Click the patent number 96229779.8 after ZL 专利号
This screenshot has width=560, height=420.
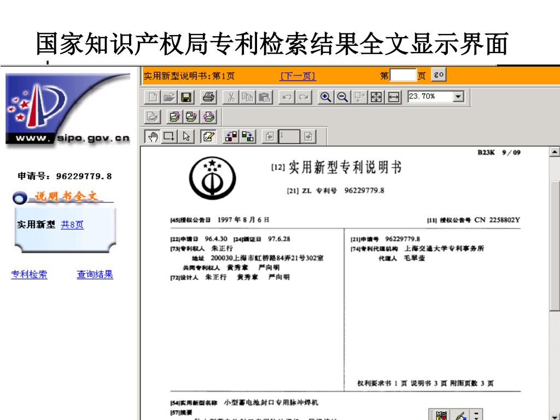(x=364, y=190)
